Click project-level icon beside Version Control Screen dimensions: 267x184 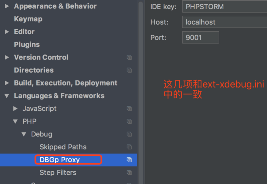click(x=129, y=58)
